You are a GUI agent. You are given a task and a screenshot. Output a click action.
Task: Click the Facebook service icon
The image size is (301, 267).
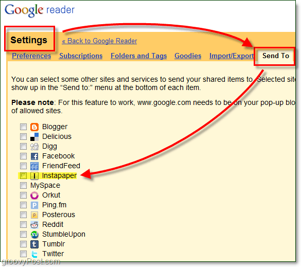[34, 156]
